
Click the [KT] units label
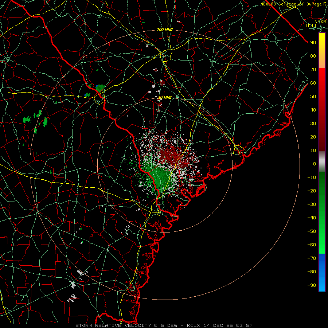[311, 25]
